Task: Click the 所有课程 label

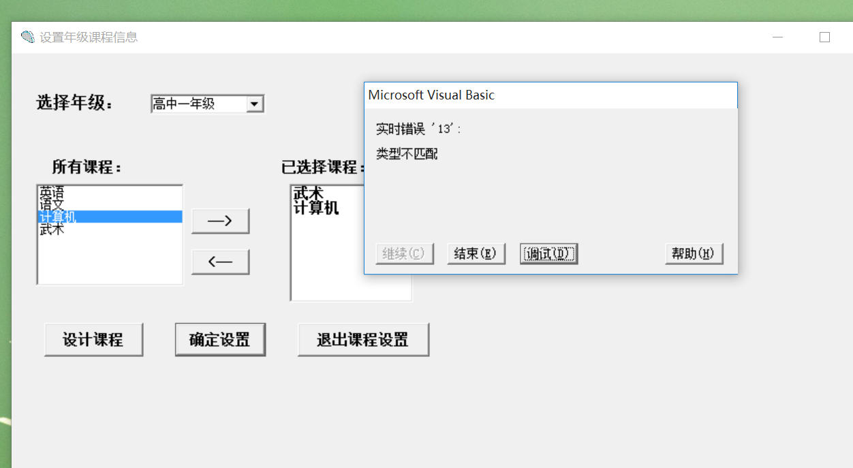Action: click(87, 167)
